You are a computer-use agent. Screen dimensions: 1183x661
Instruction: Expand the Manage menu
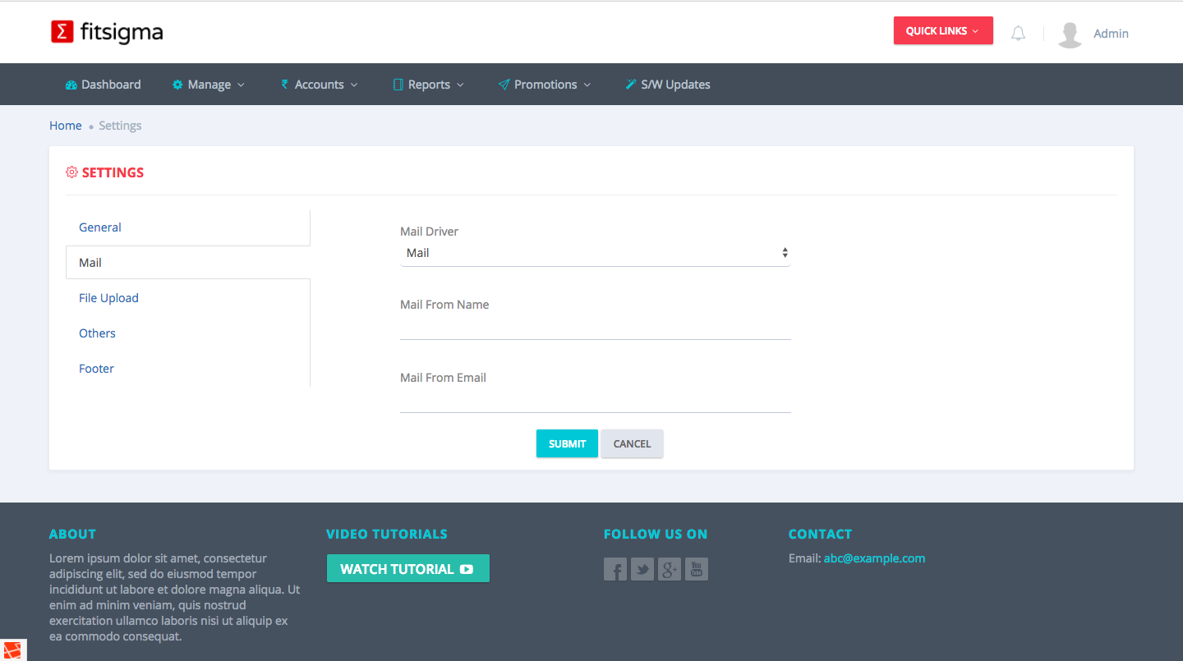[x=209, y=85]
